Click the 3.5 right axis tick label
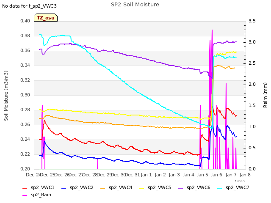 (x=252, y=21)
